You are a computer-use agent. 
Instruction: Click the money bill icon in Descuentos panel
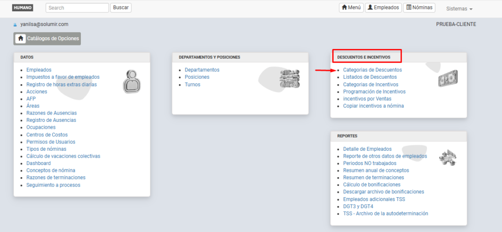click(x=448, y=78)
